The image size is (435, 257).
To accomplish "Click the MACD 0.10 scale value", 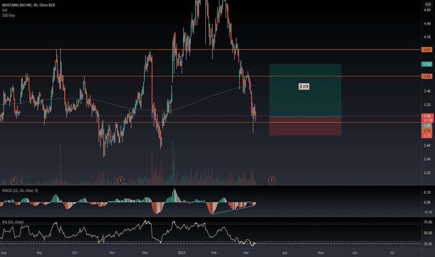I will [427, 192].
